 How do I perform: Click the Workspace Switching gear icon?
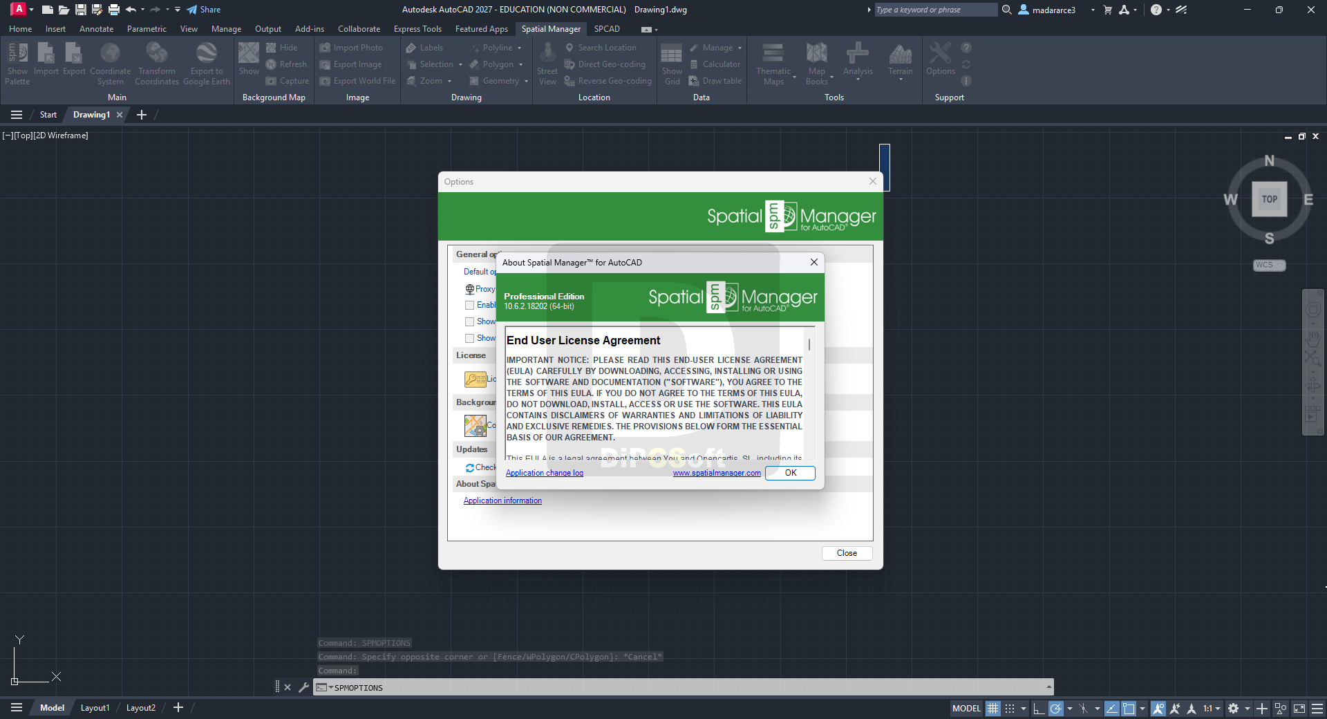1233,708
